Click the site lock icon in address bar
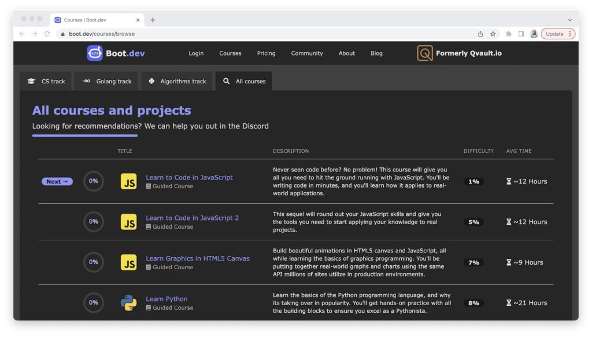The height and width of the screenshot is (337, 592). click(x=62, y=34)
